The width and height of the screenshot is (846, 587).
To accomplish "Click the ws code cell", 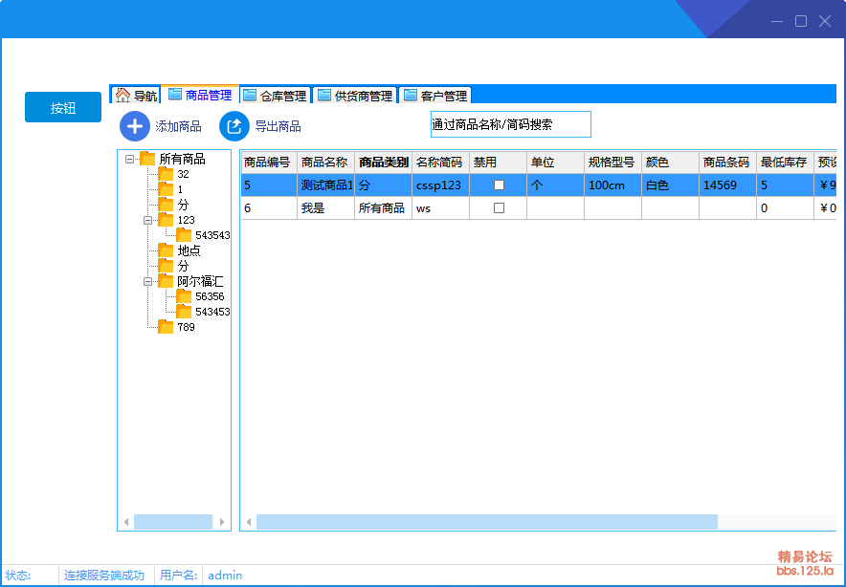I will click(x=441, y=208).
